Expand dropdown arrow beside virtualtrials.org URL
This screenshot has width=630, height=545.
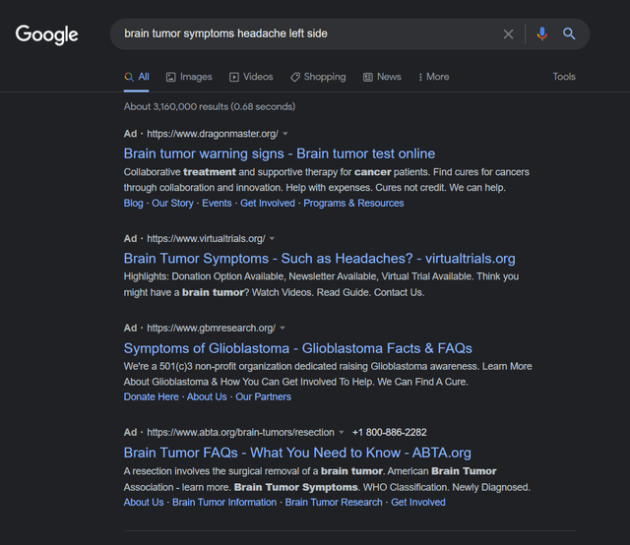(272, 238)
